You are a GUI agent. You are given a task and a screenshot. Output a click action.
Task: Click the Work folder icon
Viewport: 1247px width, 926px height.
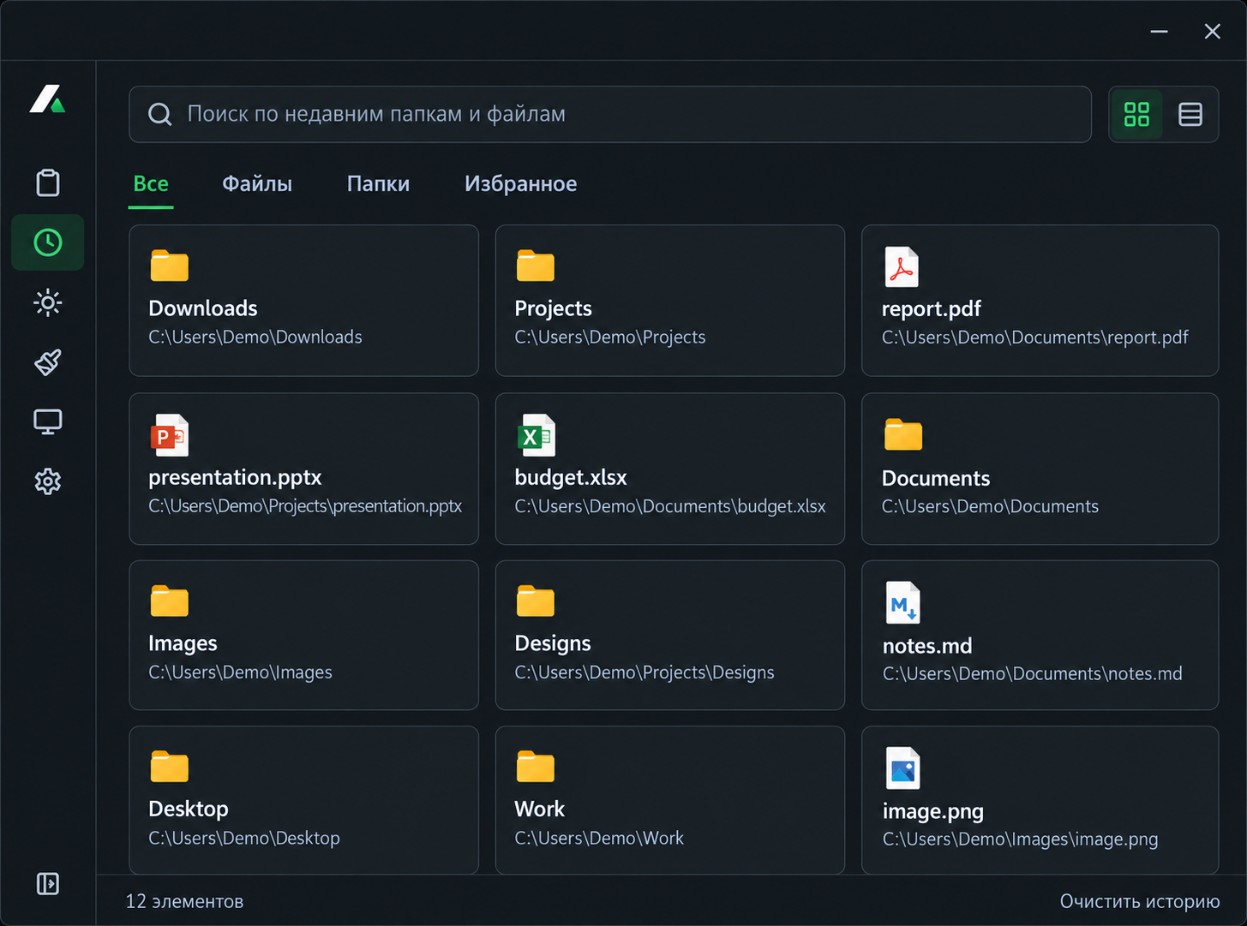click(535, 766)
